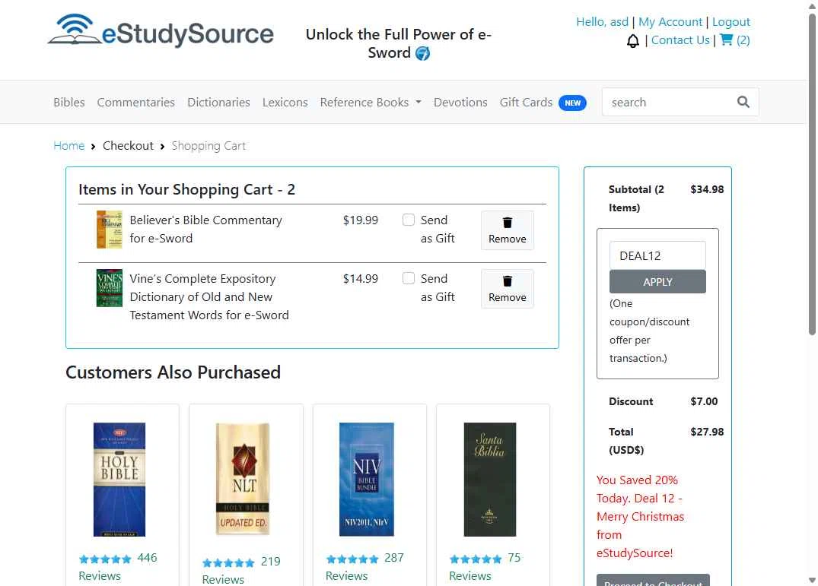818x586 pixels.
Task: Click the APPLY coupon button
Action: [657, 282]
